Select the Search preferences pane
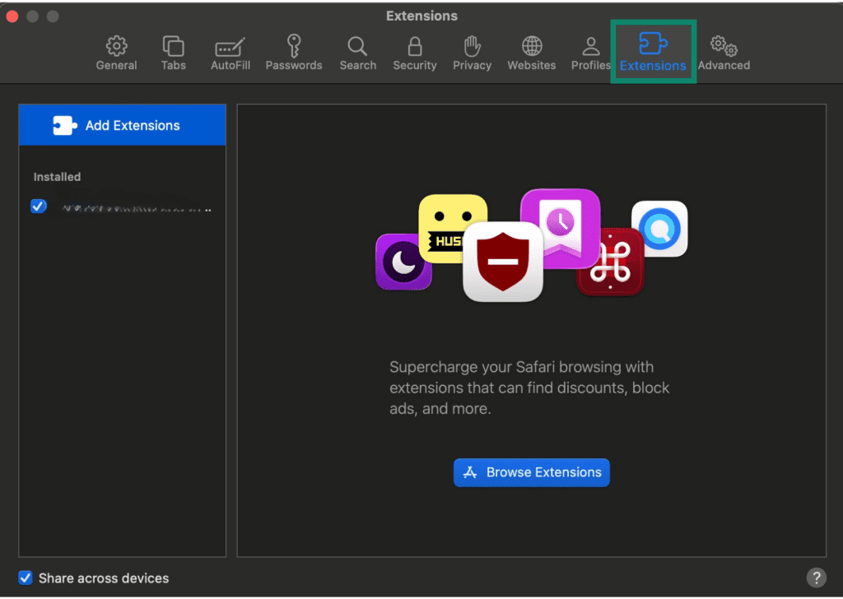 click(357, 53)
